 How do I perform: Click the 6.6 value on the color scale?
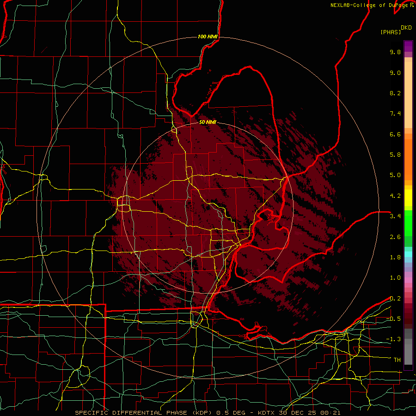tap(395, 134)
